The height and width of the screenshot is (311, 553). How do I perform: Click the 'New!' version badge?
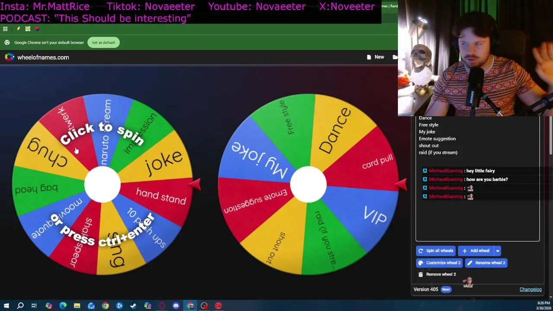point(446,289)
